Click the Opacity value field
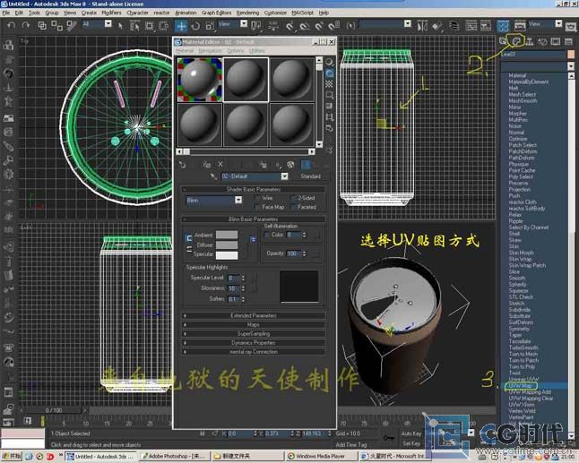This screenshot has width=579, height=463. pyautogui.click(x=293, y=253)
